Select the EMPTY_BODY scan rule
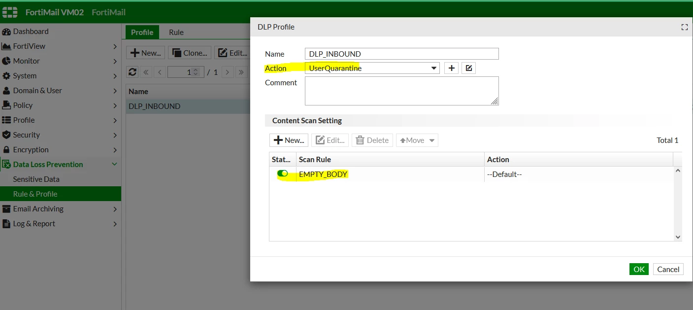693x310 pixels. point(323,174)
